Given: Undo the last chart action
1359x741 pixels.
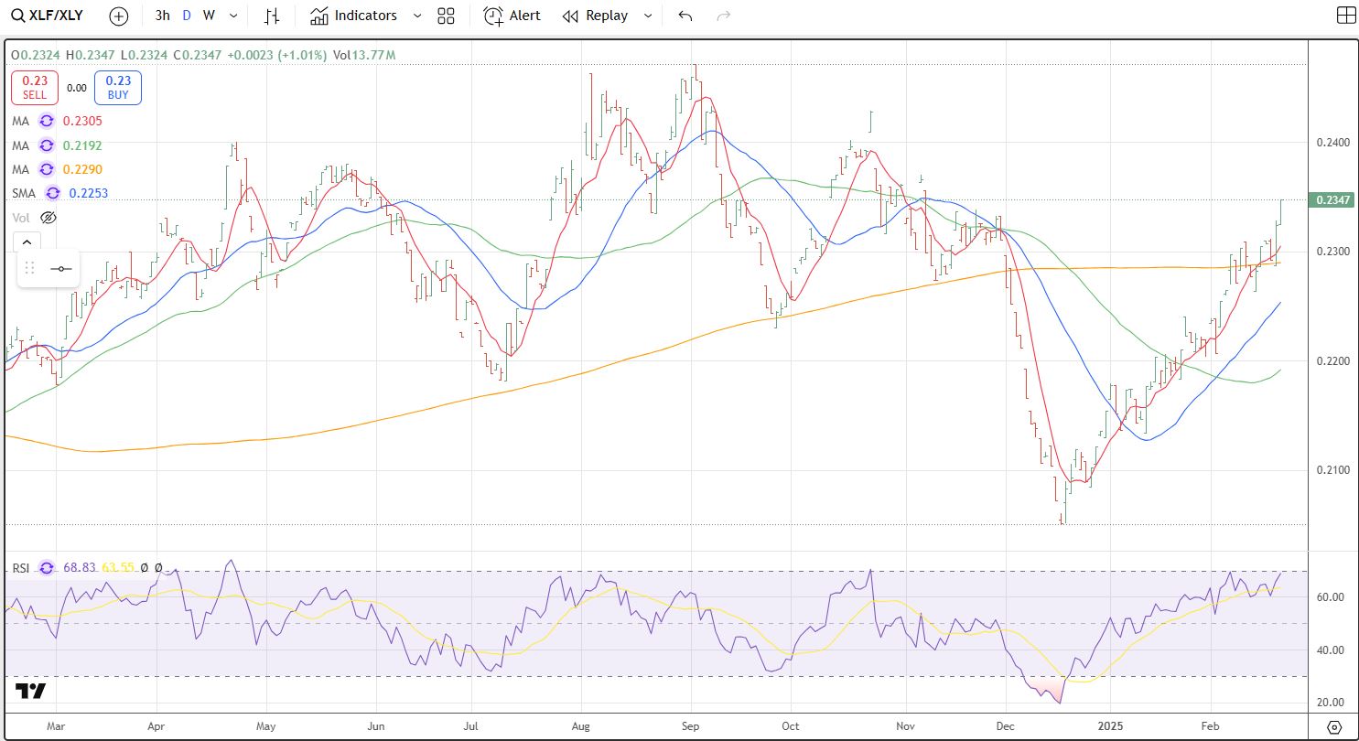Looking at the screenshot, I should pos(685,16).
